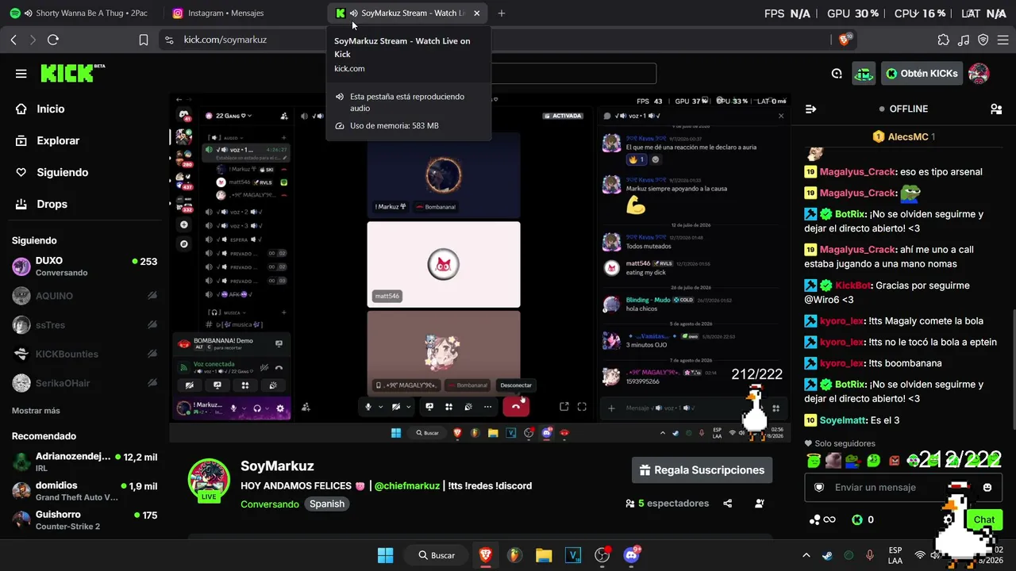Open the Kick sidebar hamburger menu
Viewport: 1016px width, 571px height.
point(21,74)
